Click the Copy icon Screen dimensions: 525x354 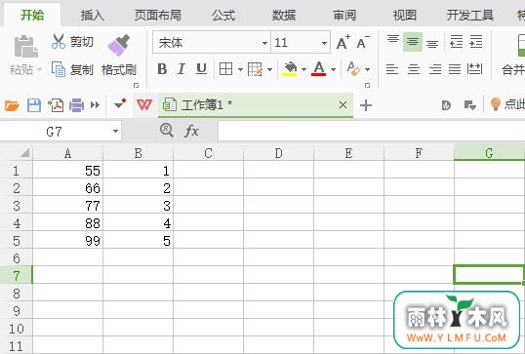(59, 69)
